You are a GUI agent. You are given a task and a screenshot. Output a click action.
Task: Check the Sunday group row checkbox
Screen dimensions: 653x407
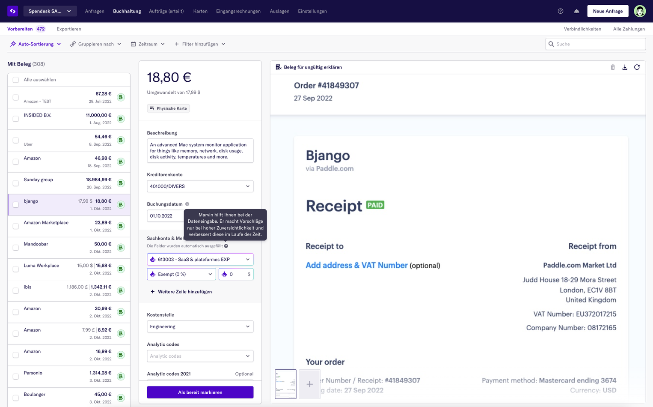click(x=16, y=183)
